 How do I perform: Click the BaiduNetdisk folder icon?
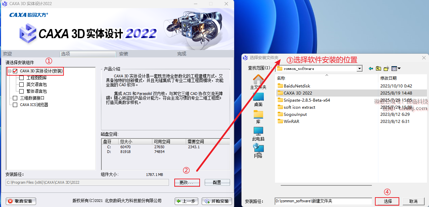280,86
